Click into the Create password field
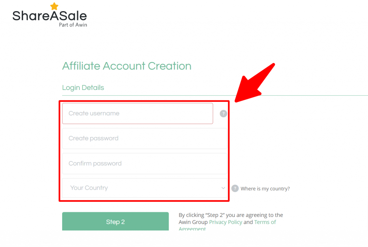 [144, 138]
